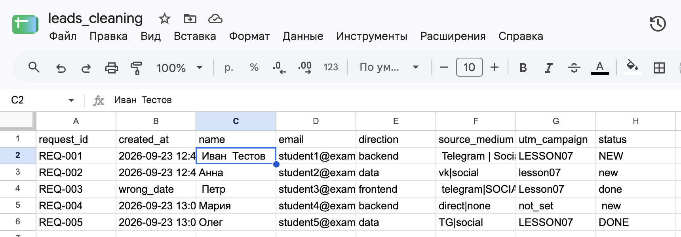
Task: Toggle italic formatting
Action: point(548,68)
